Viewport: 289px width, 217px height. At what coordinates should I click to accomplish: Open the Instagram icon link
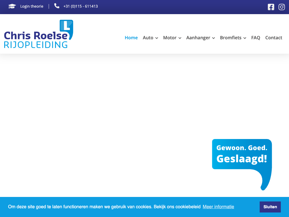pos(282,7)
